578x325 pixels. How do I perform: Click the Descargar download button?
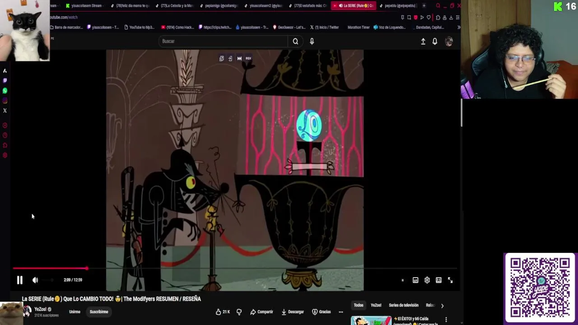click(x=293, y=312)
